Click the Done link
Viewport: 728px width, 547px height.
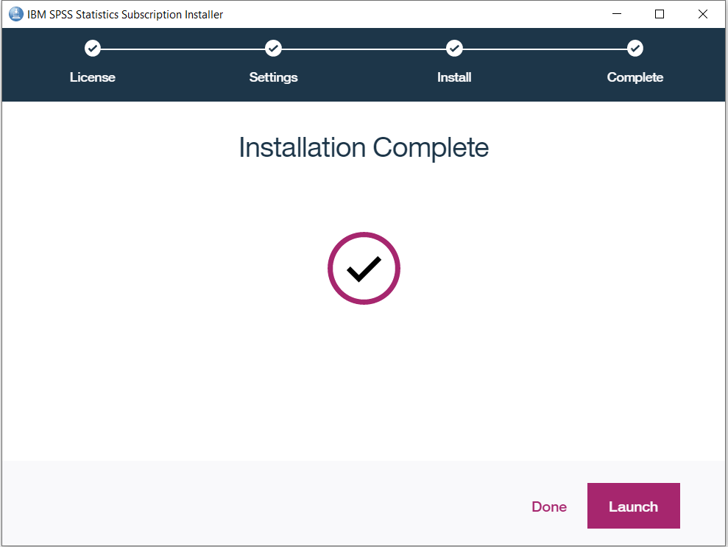(549, 507)
